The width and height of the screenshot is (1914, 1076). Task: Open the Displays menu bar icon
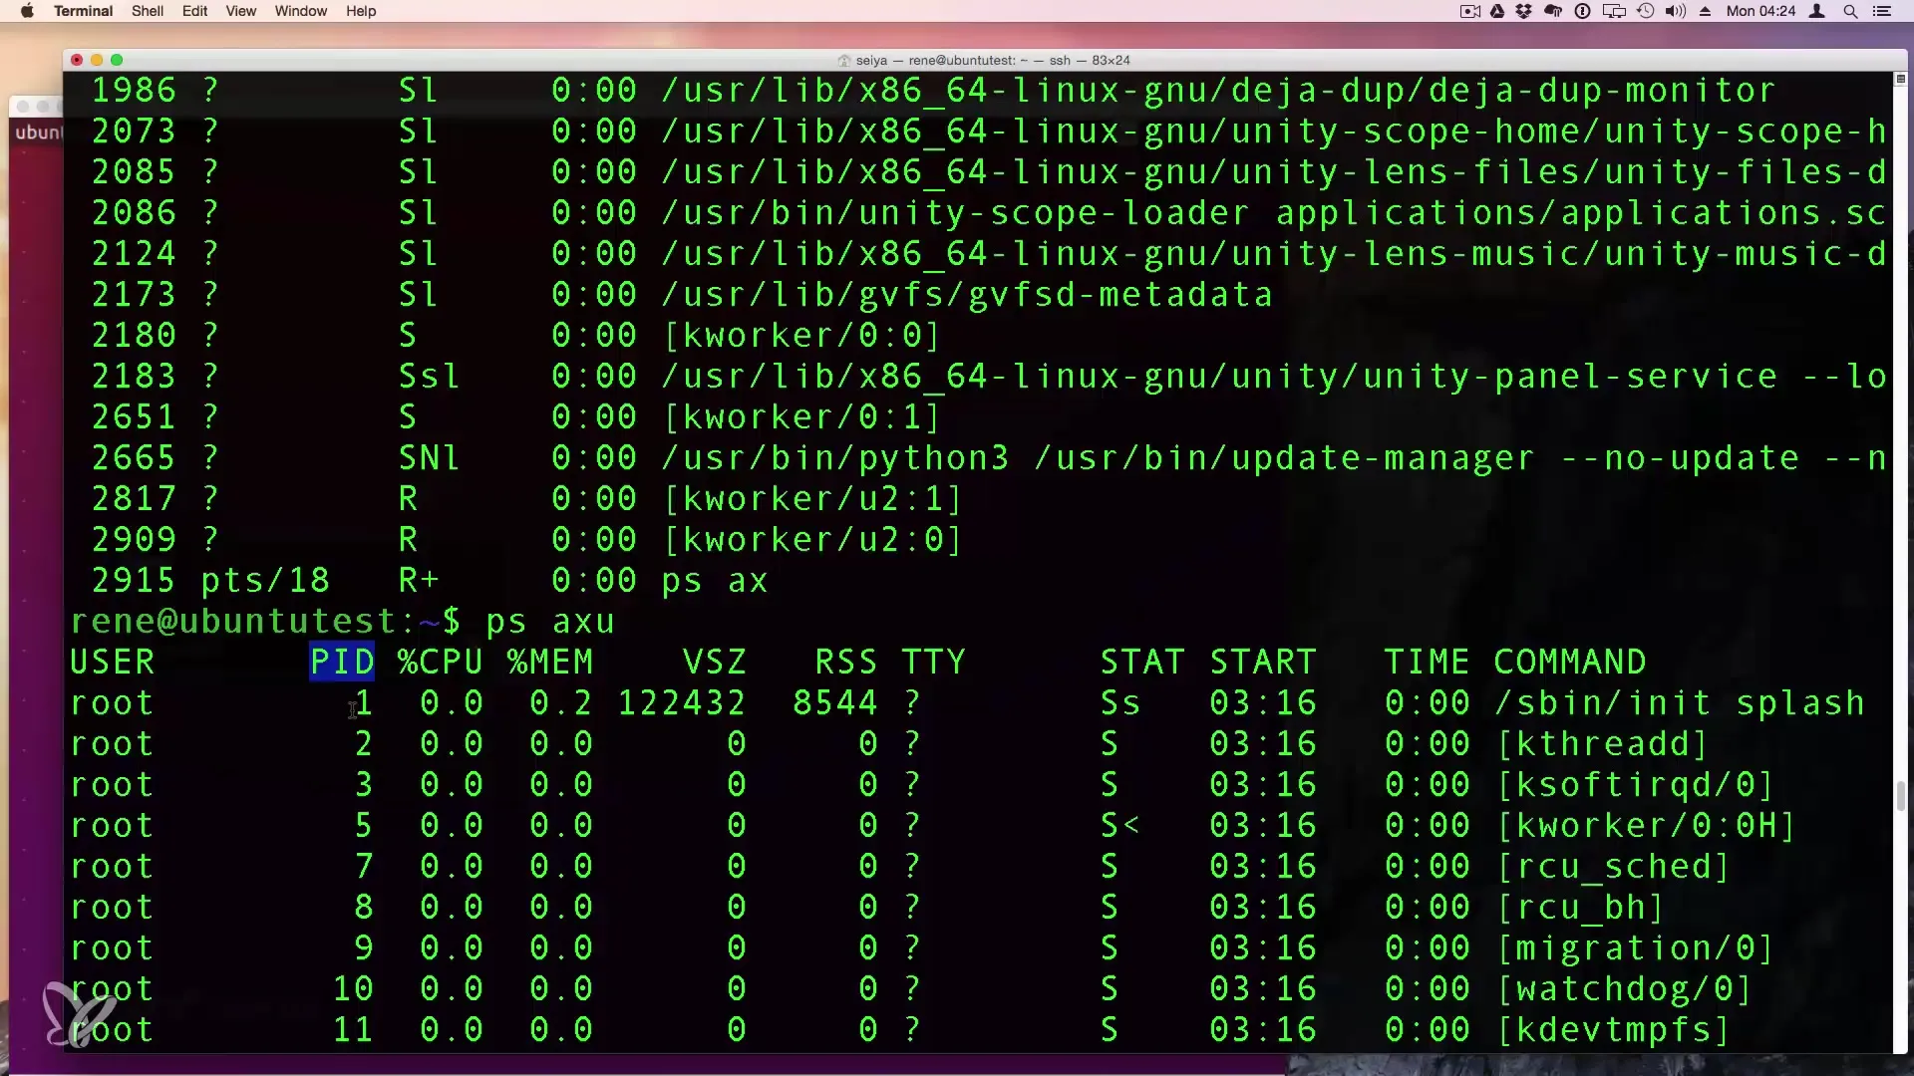point(1614,11)
